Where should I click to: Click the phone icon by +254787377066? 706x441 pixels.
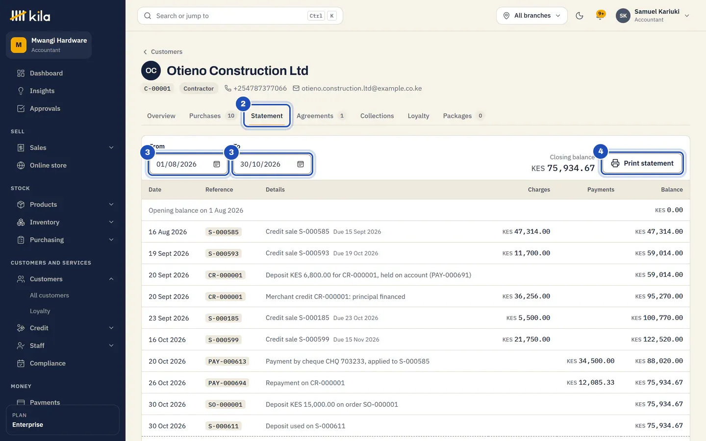228,88
